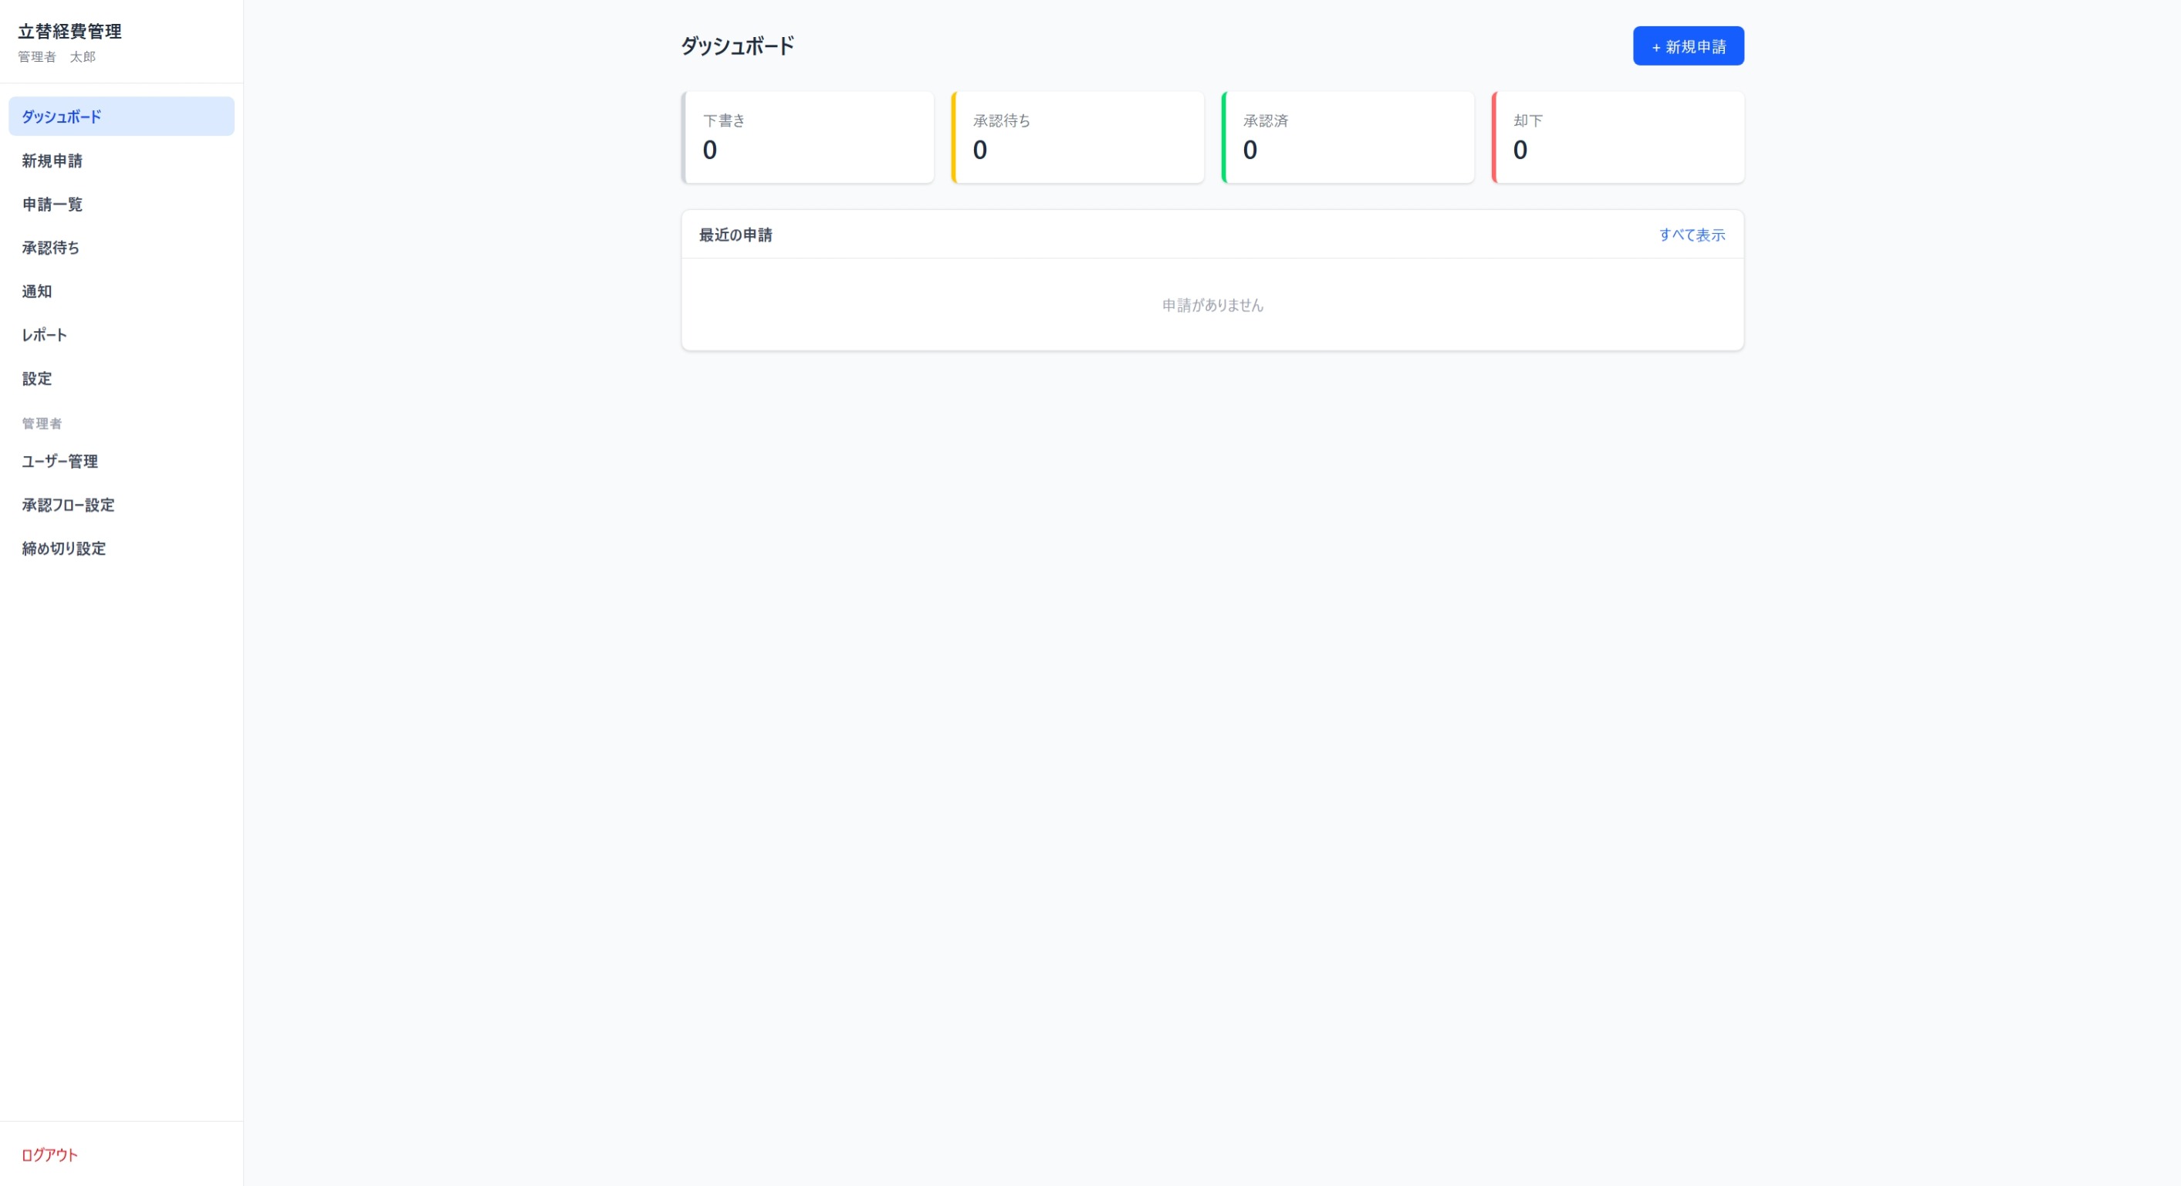Click the ログアウト link
Image resolution: width=2181 pixels, height=1186 pixels.
pos(49,1154)
